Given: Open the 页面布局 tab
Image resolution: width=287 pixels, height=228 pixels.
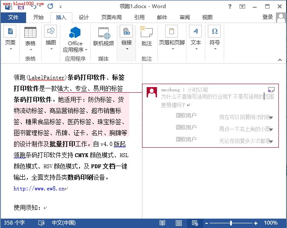Looking at the screenshot, I should pos(112,18).
